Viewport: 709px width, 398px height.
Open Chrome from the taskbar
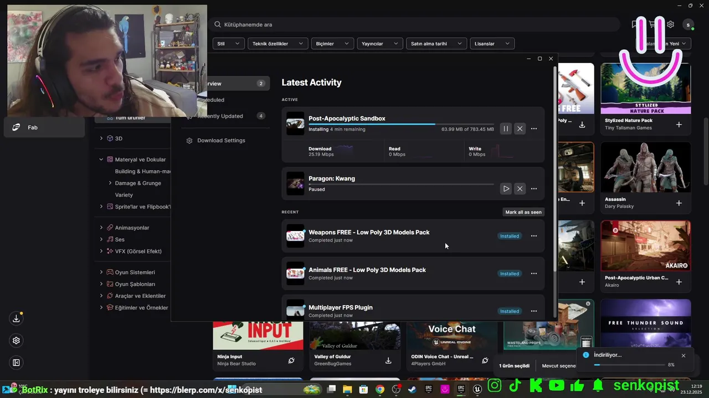[x=380, y=389]
